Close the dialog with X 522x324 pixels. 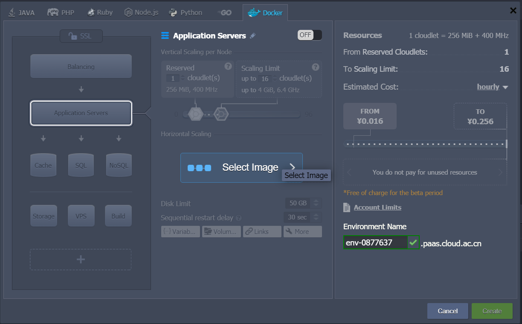coord(513,11)
